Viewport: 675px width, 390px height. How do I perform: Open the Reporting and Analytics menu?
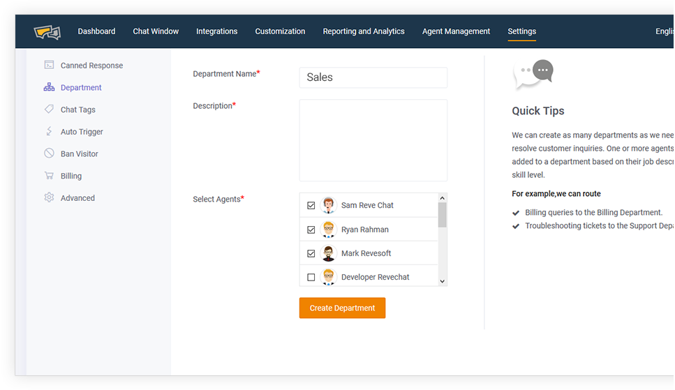click(x=363, y=31)
